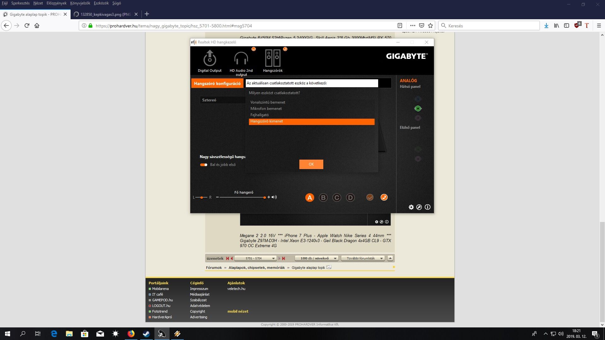Click the Windows Start button
Image resolution: width=605 pixels, height=340 pixels.
point(8,334)
